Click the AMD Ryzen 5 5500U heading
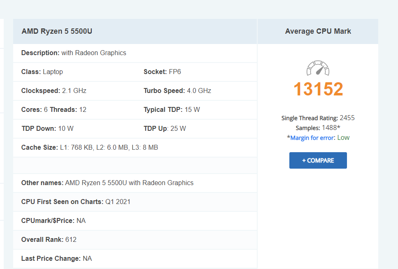Screen dimensions: 398x269 tap(57, 31)
